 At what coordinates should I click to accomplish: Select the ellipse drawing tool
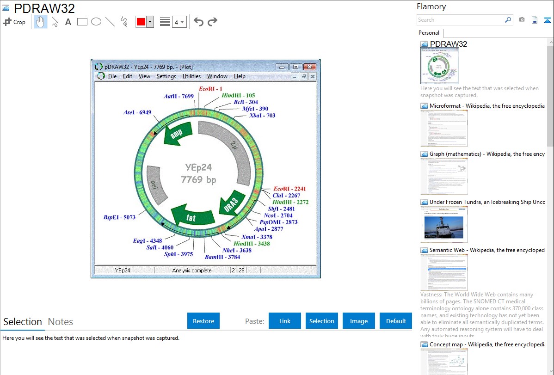point(96,22)
